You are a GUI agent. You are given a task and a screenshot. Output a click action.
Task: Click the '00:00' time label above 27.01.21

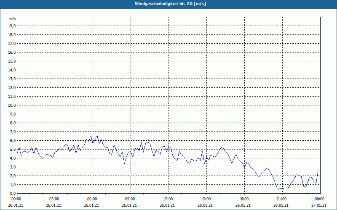pos(319,199)
